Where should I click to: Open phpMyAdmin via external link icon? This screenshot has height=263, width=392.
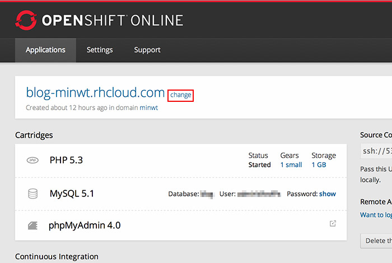(333, 223)
